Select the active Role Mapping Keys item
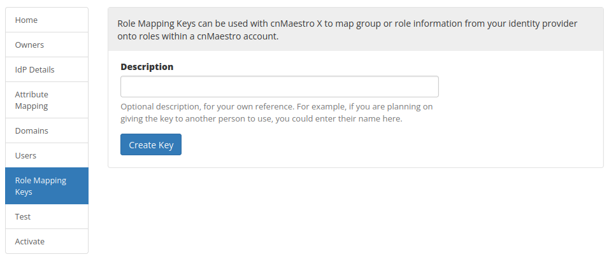Viewport: 609px width, 259px height. click(x=47, y=186)
